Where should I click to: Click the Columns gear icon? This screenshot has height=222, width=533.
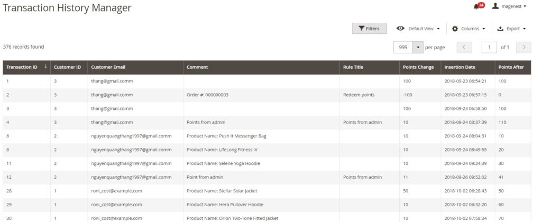[x=455, y=29]
